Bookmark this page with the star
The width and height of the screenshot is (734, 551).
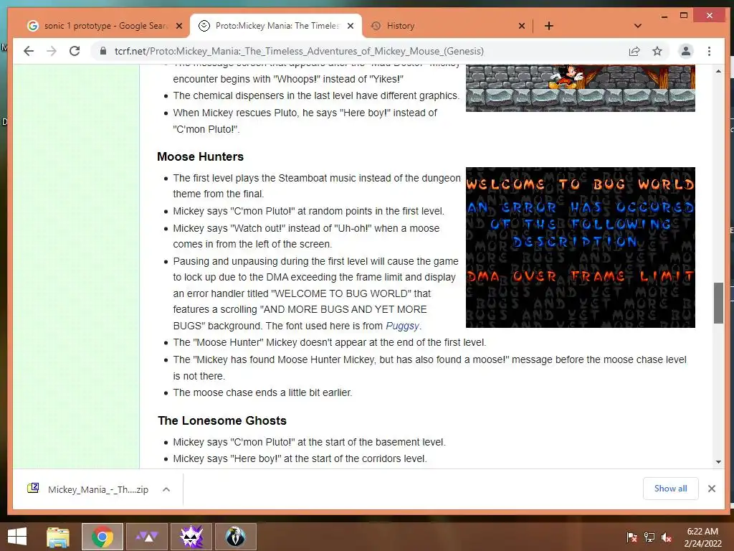coord(657,51)
